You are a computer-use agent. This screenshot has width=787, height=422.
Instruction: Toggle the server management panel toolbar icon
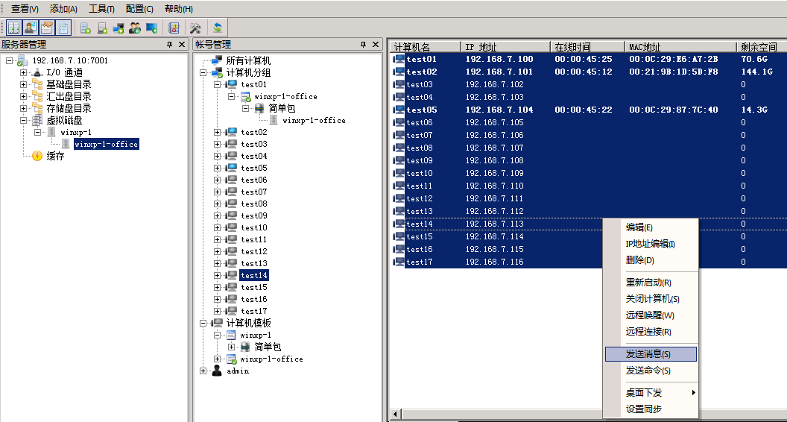point(14,28)
